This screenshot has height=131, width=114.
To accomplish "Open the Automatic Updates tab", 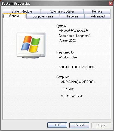I will [62, 11].
